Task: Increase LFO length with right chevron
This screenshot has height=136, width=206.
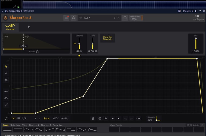Action: pos(39,119)
